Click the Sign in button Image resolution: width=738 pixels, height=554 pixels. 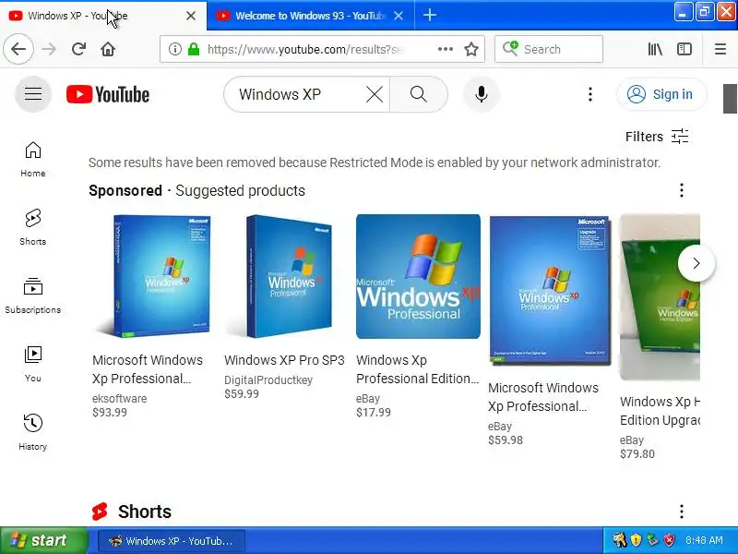[x=661, y=94]
